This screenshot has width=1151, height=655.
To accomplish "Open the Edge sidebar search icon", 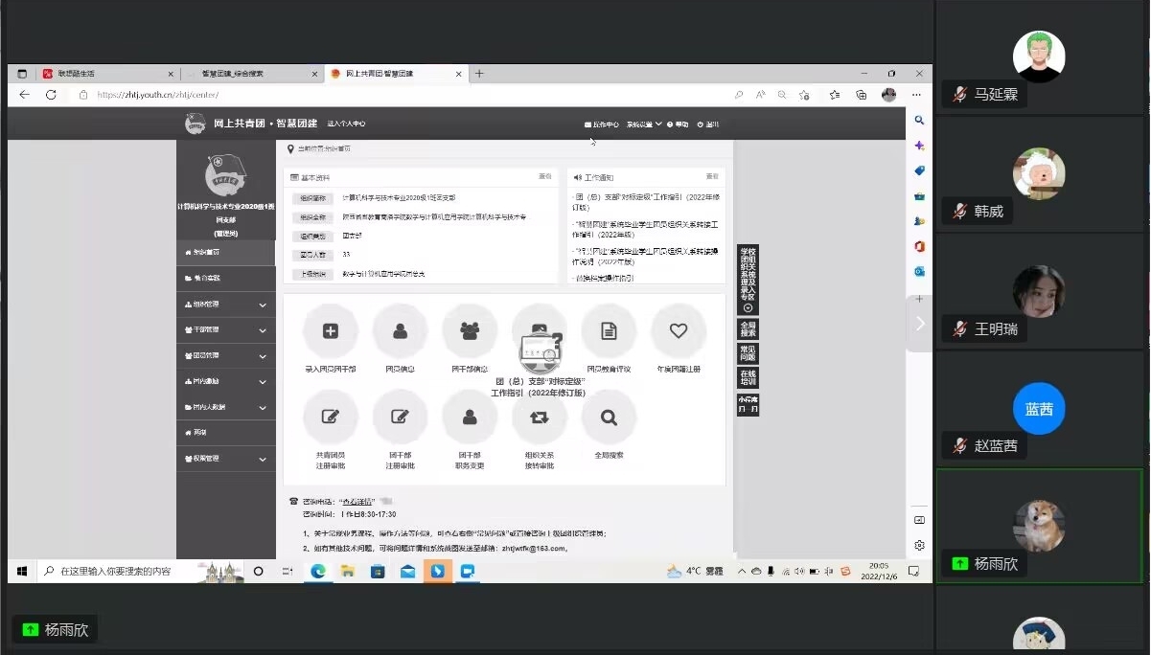I will coord(919,121).
